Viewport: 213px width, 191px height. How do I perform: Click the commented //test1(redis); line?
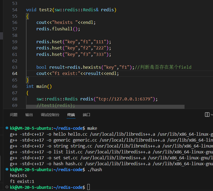tap(56, 105)
